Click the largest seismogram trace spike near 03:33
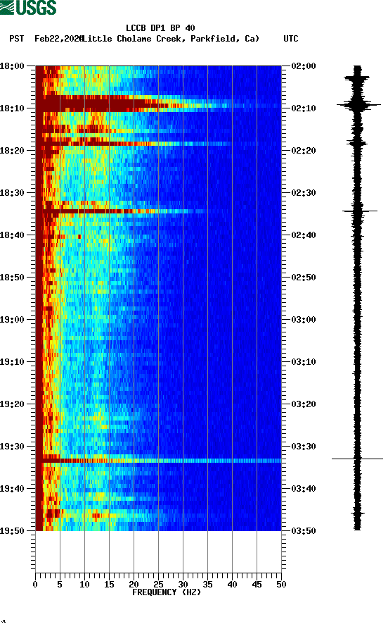Viewport: 388px width, 629px height. pyautogui.click(x=357, y=459)
